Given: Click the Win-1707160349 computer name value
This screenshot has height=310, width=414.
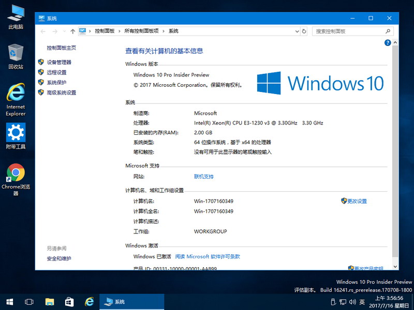Looking at the screenshot, I should 214,201.
